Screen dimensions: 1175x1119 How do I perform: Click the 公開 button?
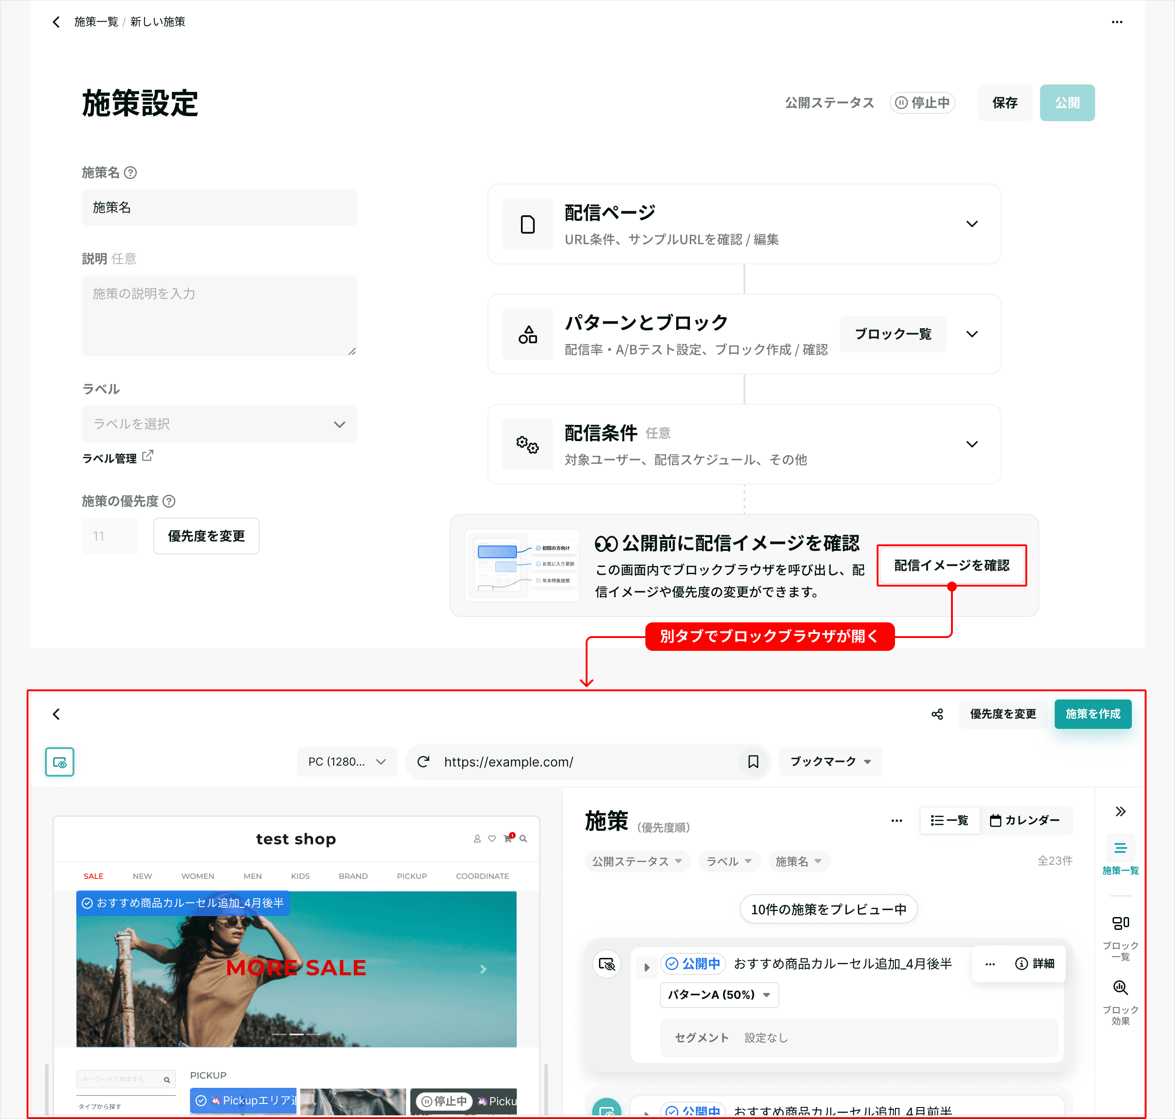pyautogui.click(x=1067, y=103)
